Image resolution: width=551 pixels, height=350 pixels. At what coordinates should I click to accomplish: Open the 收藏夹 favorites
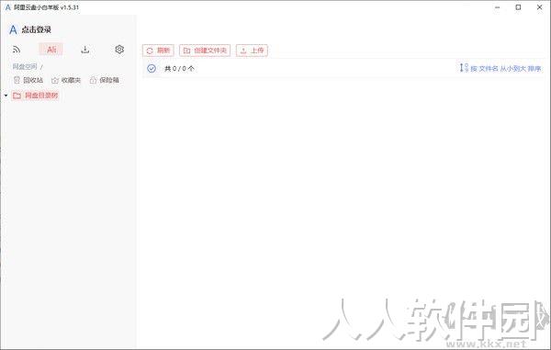(x=66, y=80)
